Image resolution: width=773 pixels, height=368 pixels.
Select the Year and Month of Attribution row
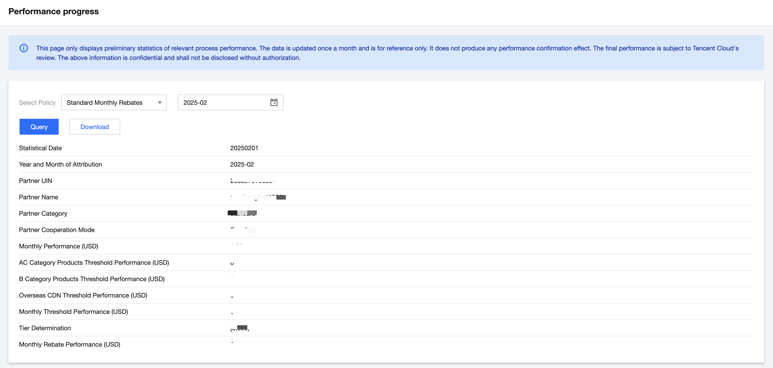(60, 164)
